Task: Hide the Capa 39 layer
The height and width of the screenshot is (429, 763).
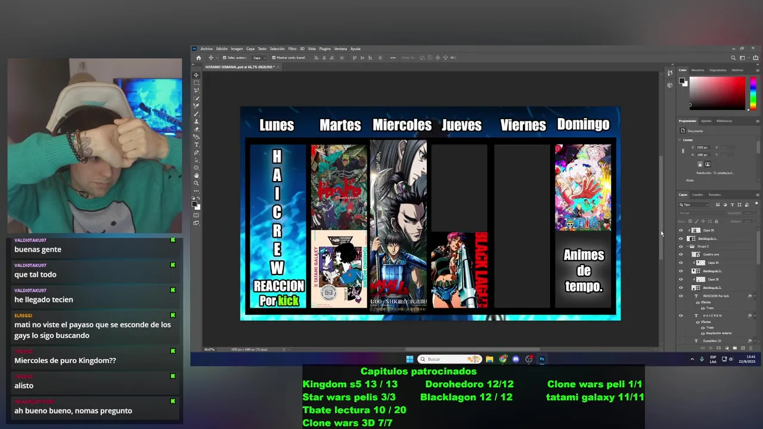Action: [681, 231]
